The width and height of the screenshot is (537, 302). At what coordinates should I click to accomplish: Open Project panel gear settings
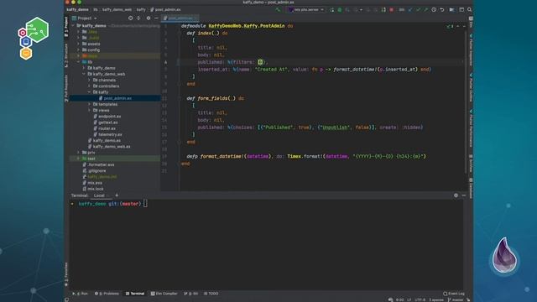click(x=149, y=18)
